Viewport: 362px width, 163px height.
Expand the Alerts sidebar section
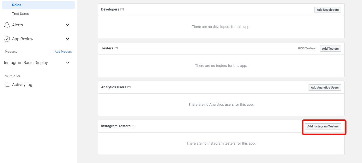click(67, 25)
